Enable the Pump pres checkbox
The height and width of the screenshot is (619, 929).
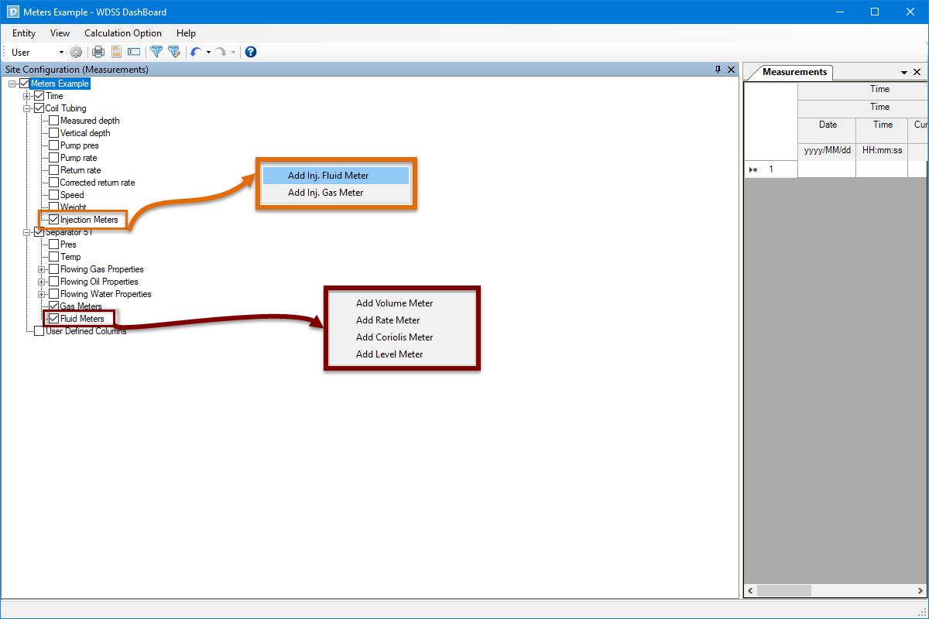pos(54,145)
